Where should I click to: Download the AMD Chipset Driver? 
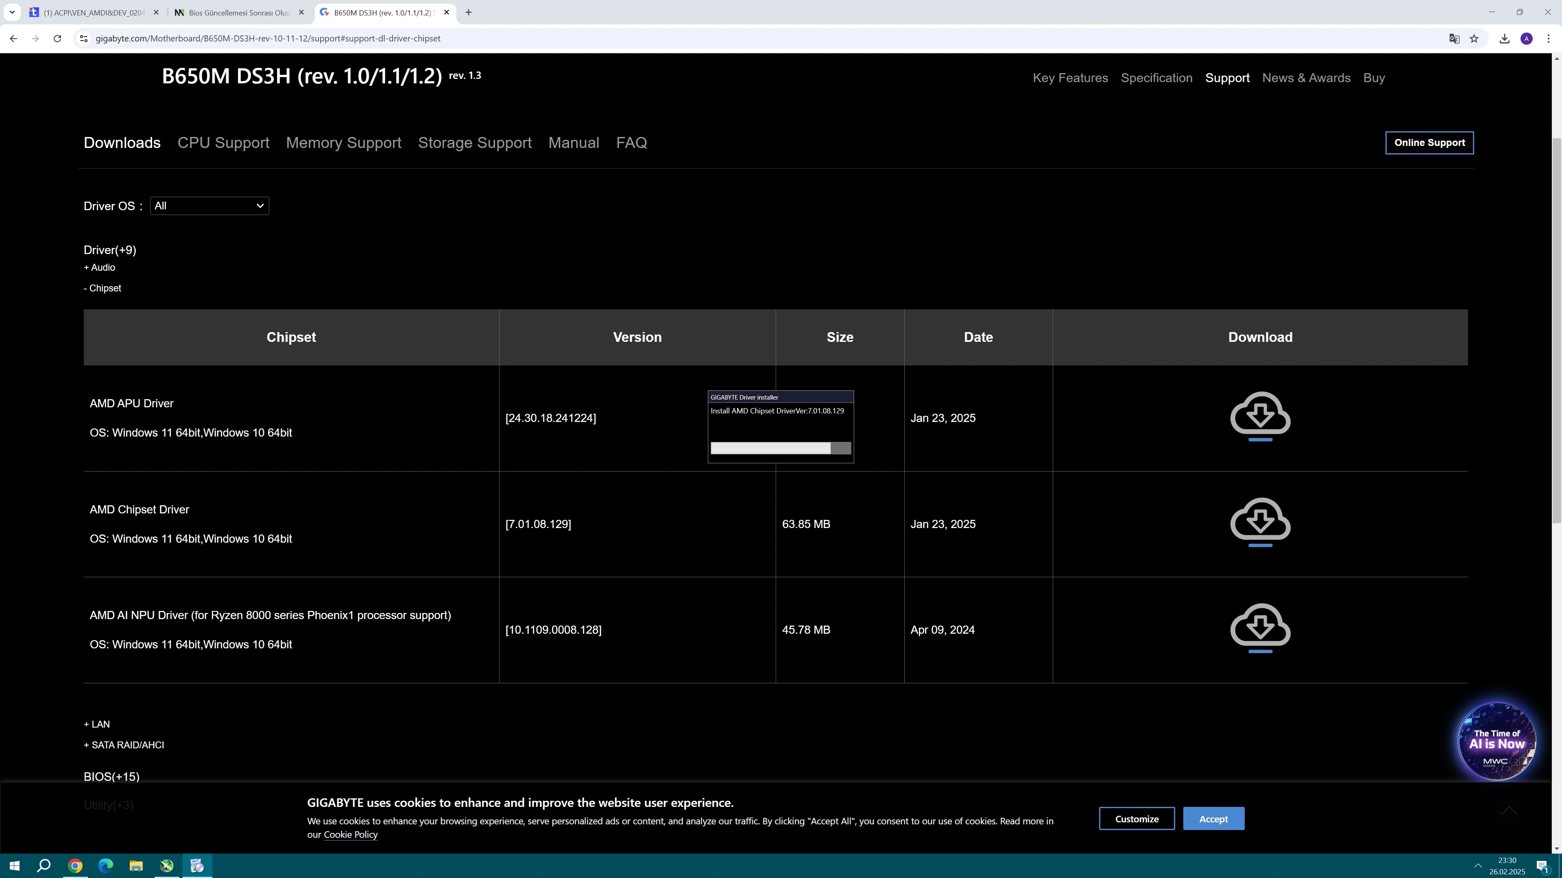click(1260, 522)
